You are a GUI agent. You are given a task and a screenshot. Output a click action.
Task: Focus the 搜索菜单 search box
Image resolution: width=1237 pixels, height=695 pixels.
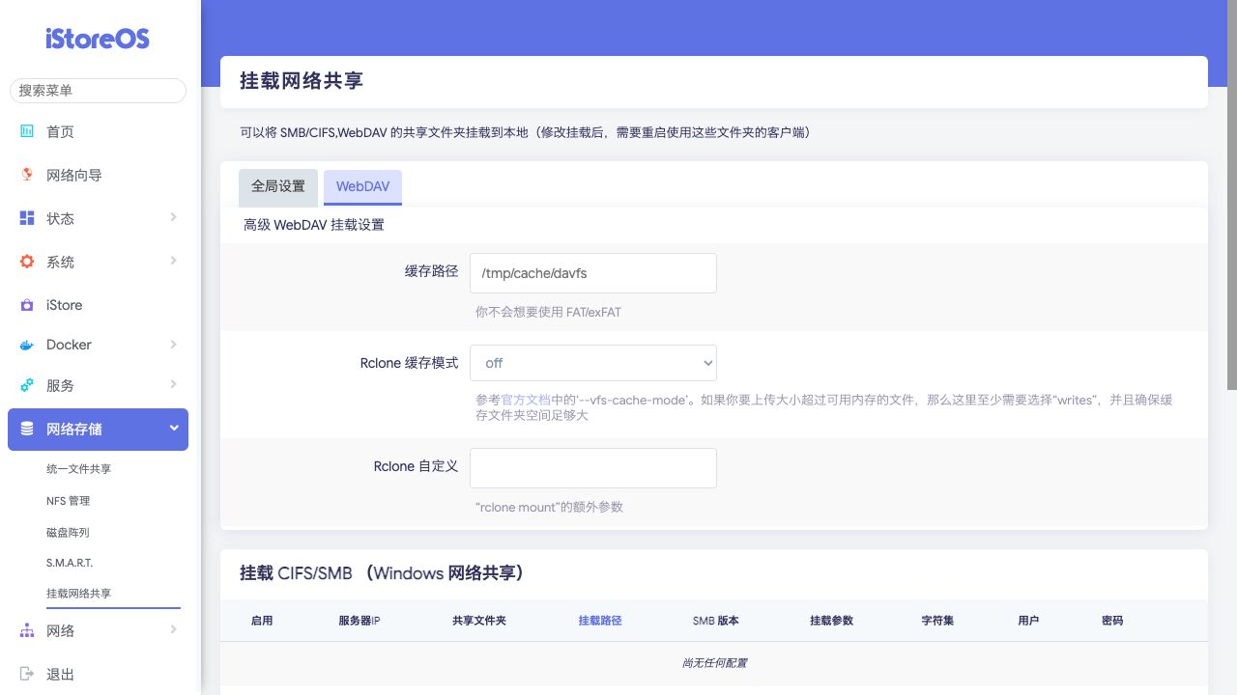98,91
